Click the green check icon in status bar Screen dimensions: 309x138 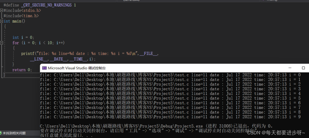click(x=1, y=133)
